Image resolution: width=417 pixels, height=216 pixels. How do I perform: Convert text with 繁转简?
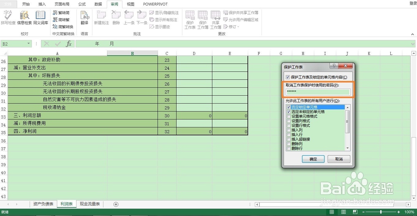[61, 13]
